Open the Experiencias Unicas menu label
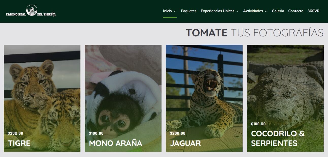Screen dimensions: 328x157 tap(218, 11)
